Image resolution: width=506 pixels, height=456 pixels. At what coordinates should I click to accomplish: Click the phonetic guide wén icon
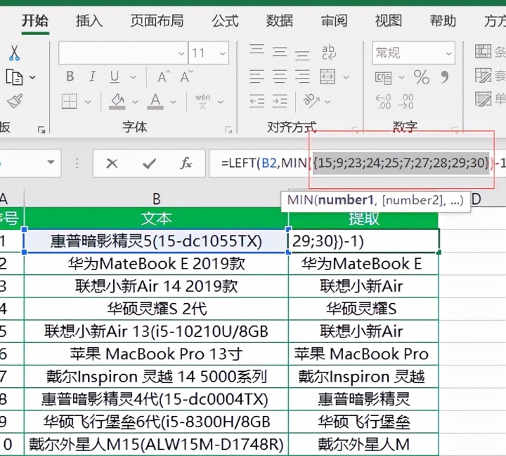(x=202, y=102)
